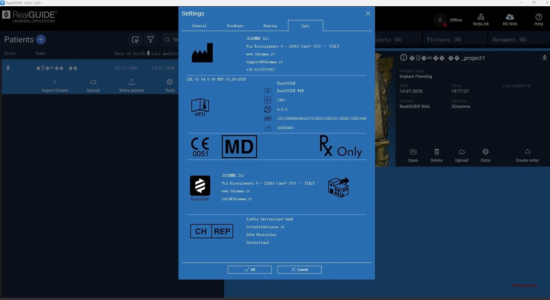Viewport: 550px width, 300px height.
Task: Click the CE 0051 mark
Action: (x=200, y=147)
